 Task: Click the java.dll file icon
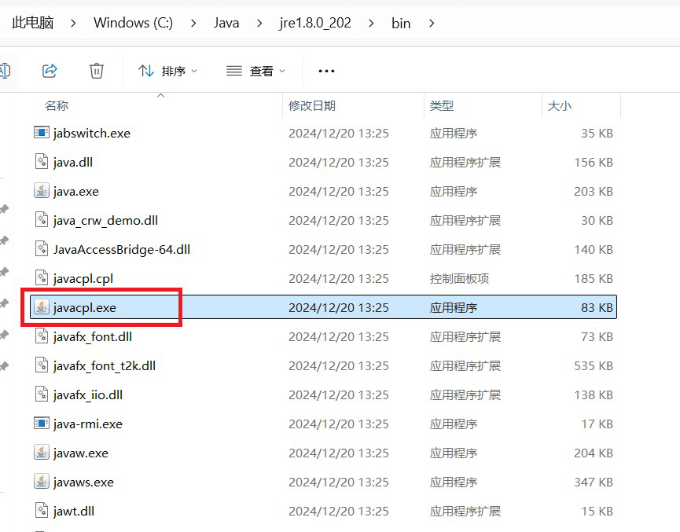pos(41,161)
